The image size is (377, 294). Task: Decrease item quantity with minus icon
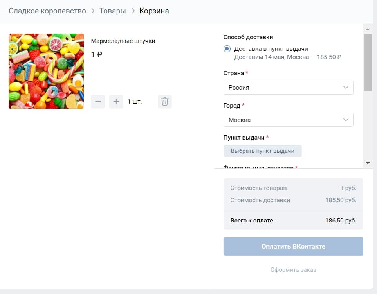pos(97,101)
